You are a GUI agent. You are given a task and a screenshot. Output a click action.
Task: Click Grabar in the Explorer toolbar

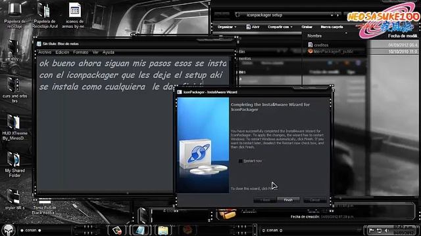[307, 27]
